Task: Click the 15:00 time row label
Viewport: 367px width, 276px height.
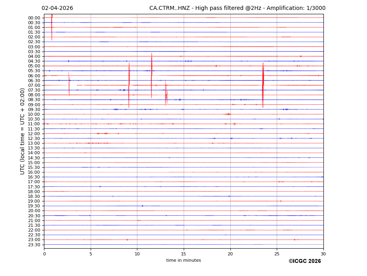Action: click(34, 163)
